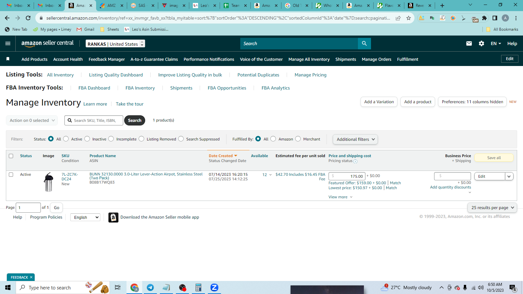The width and height of the screenshot is (523, 294).
Task: Click the Add a product button
Action: (418, 102)
